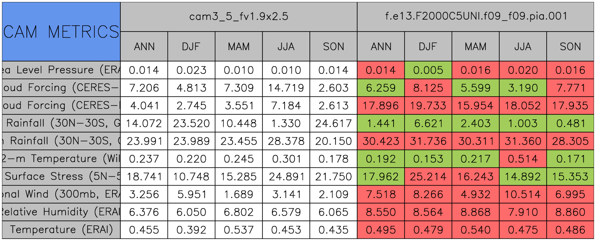
Task: Select the SON header under cam3_5_fv1.9x2.5
Action: pyautogui.click(x=333, y=47)
